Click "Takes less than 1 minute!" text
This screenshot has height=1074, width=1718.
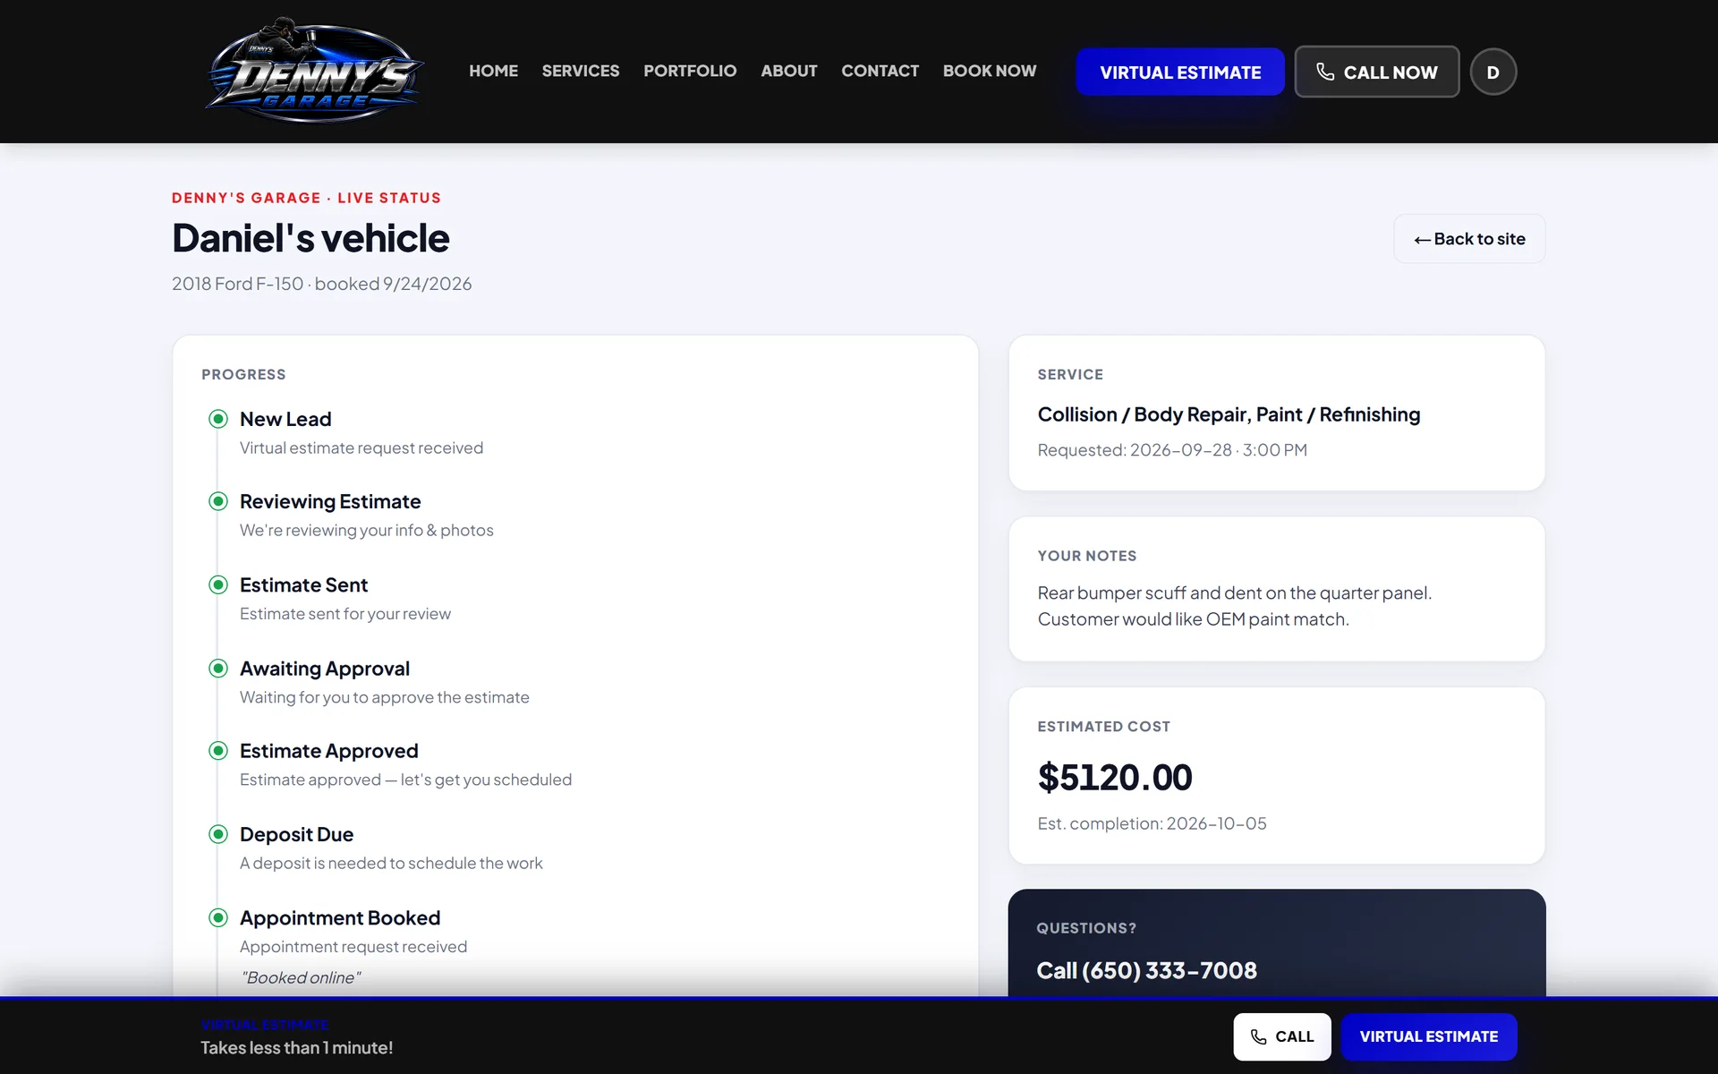[x=296, y=1047]
